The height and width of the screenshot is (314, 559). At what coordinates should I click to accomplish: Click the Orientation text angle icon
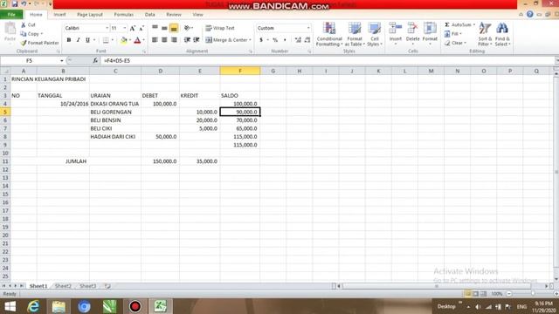(188, 28)
